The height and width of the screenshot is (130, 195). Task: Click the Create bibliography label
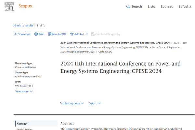(108, 34)
